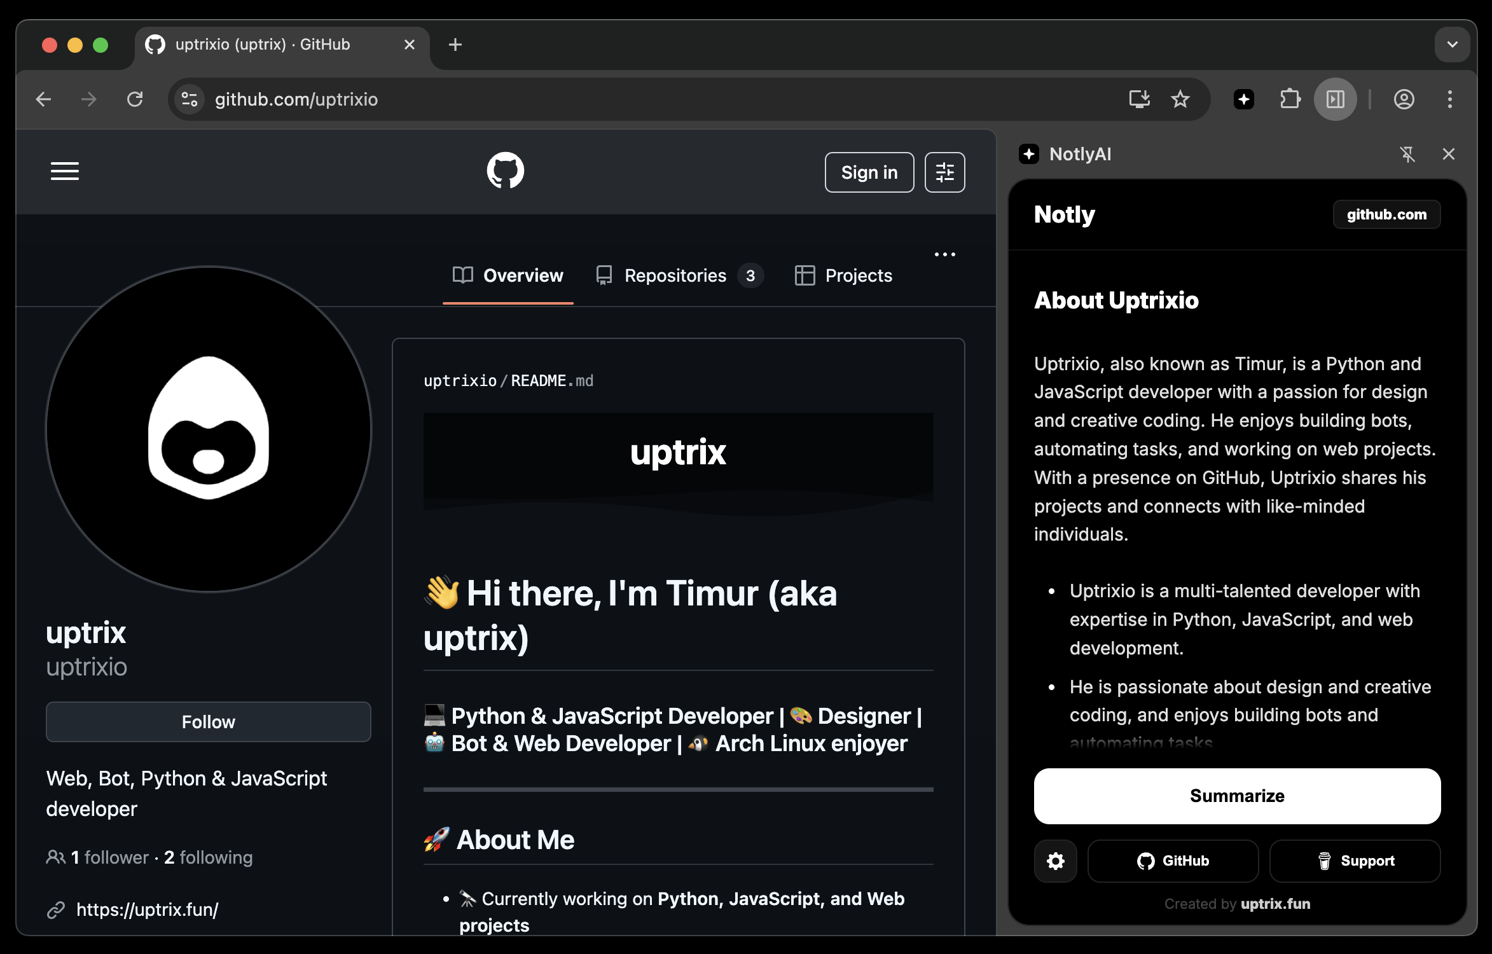Click the Summarize button in NotlyAI
Screen dimensions: 1492x954
click(x=1237, y=796)
